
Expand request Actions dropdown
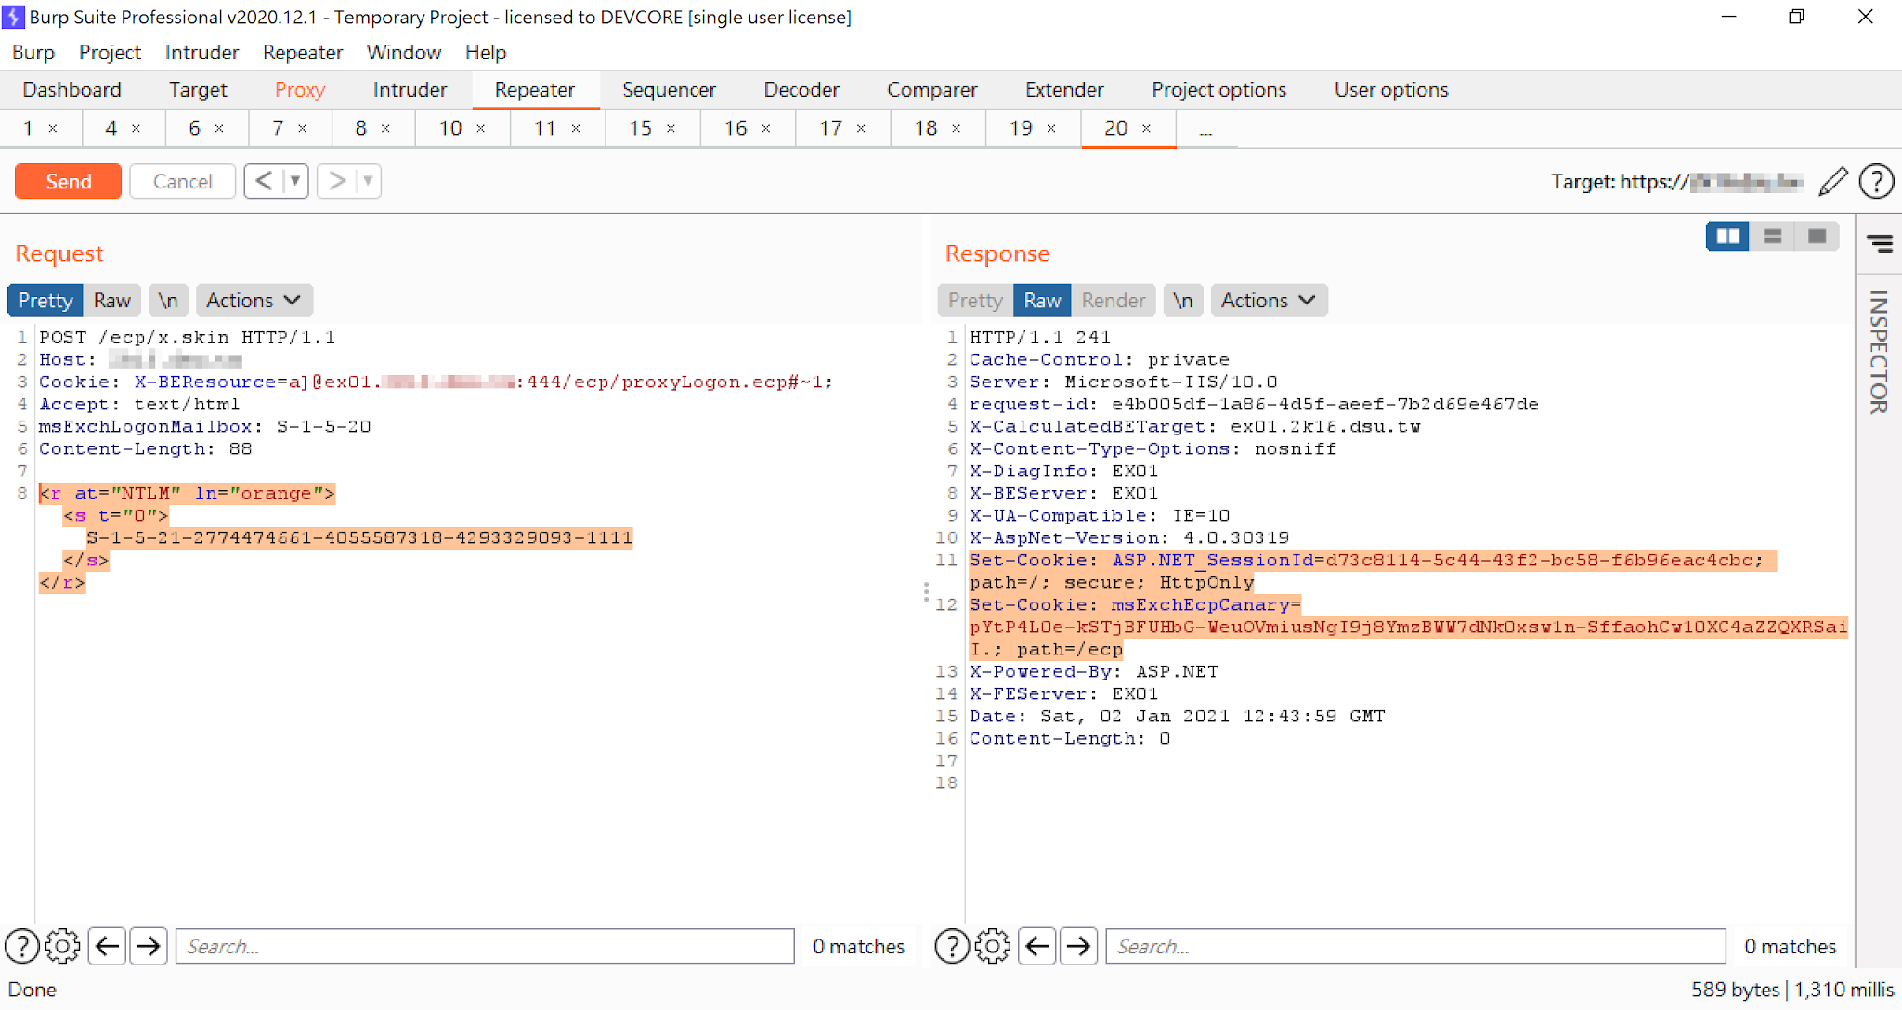(253, 300)
